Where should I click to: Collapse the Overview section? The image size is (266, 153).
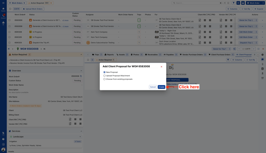point(81,71)
